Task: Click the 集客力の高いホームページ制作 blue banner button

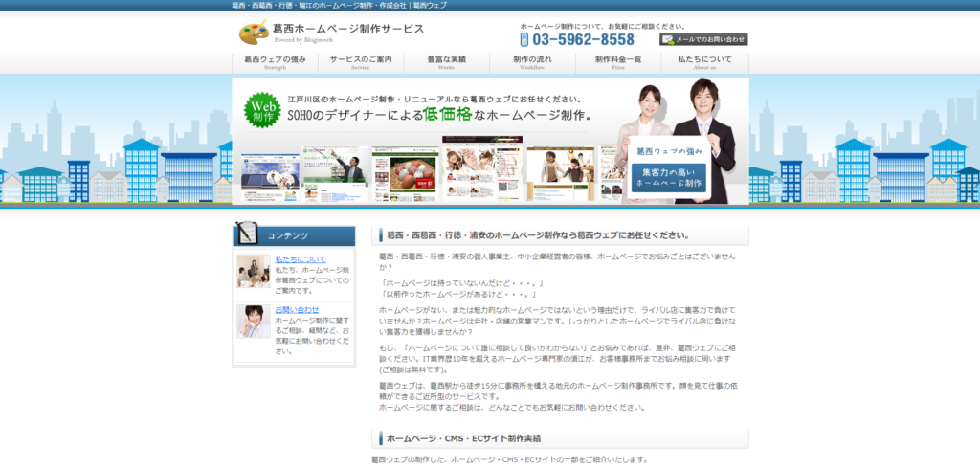Action: 669,178
